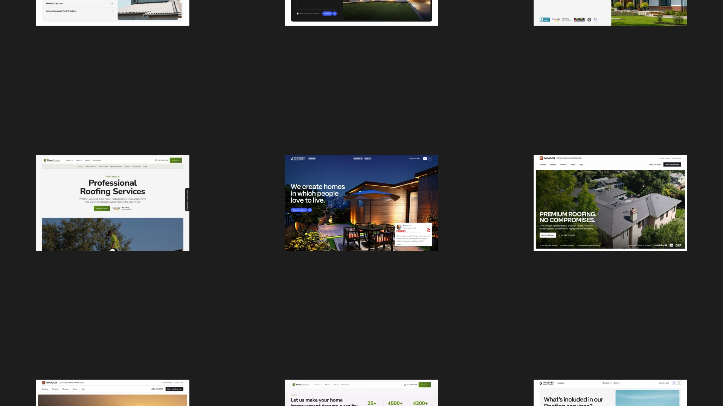Open Services dropdown pill on Prosper night-patio page

(358, 159)
